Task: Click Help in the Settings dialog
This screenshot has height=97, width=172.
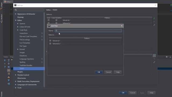Action: click(152, 93)
